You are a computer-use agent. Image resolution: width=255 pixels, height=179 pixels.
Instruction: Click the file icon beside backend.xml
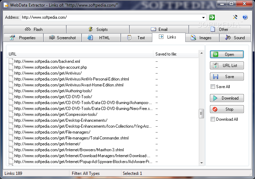11,61
